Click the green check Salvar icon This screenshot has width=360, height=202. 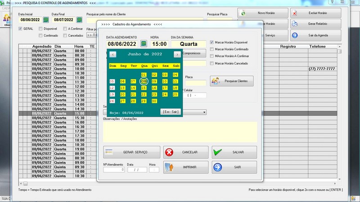[217, 152]
